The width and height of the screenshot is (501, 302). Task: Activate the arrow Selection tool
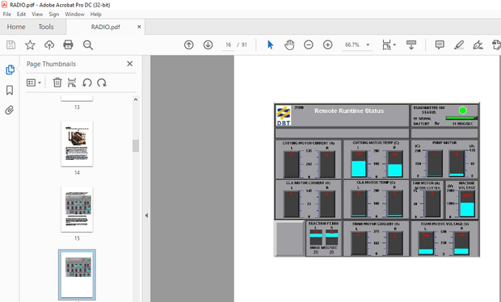coord(271,45)
